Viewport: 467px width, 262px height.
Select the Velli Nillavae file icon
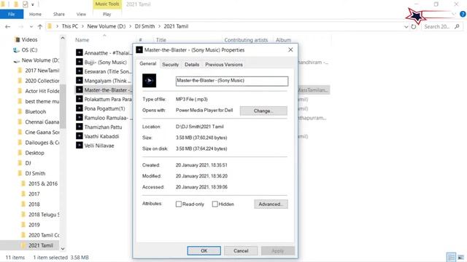[80, 146]
